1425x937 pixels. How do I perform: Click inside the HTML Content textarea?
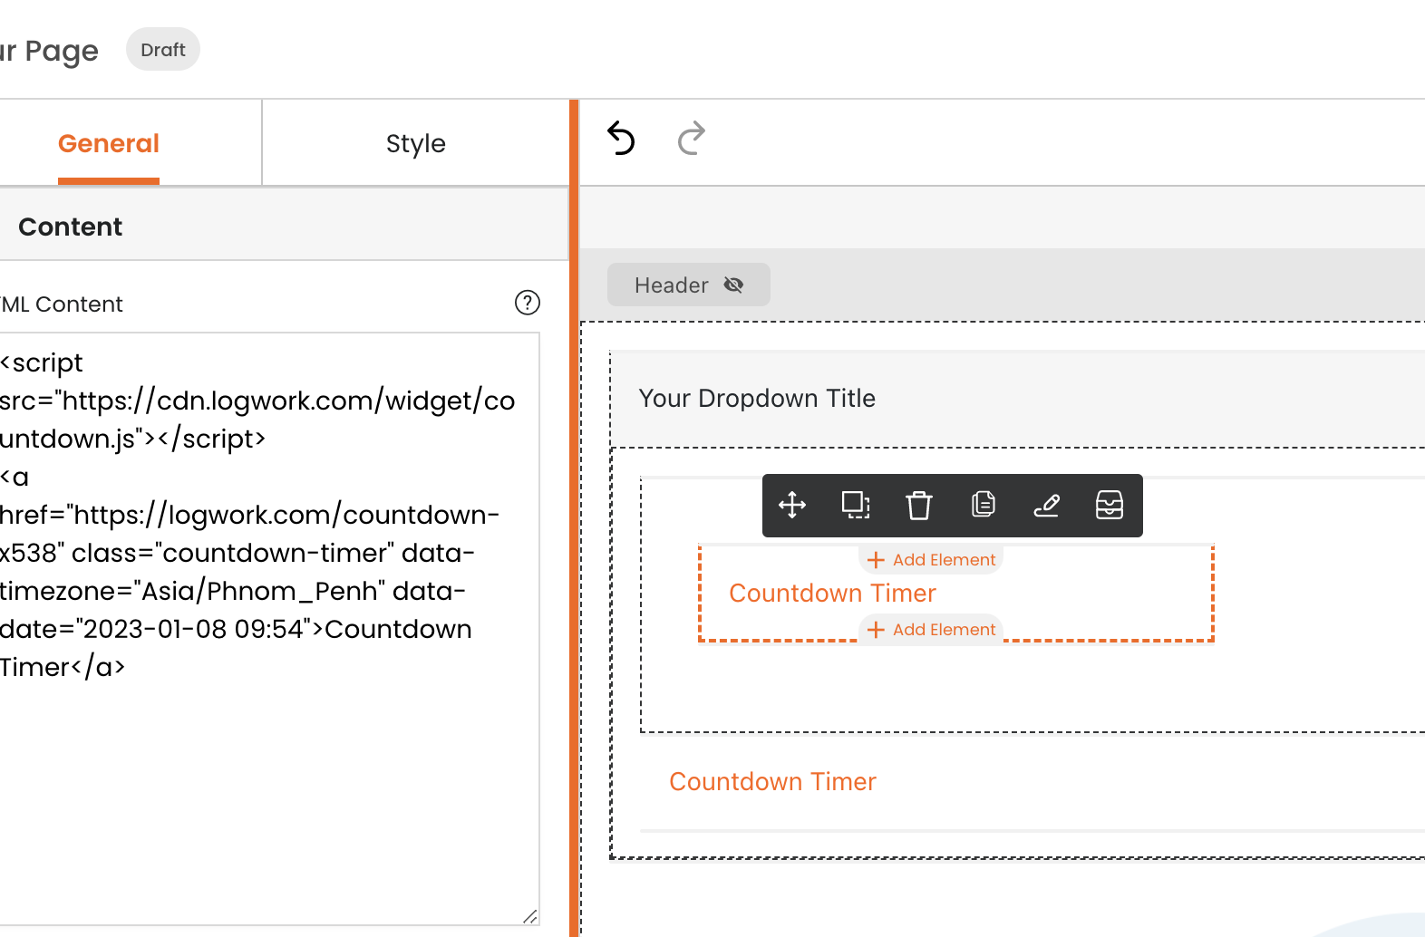click(x=269, y=629)
